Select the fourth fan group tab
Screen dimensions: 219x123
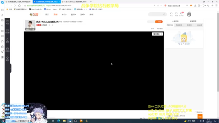tap(199, 25)
